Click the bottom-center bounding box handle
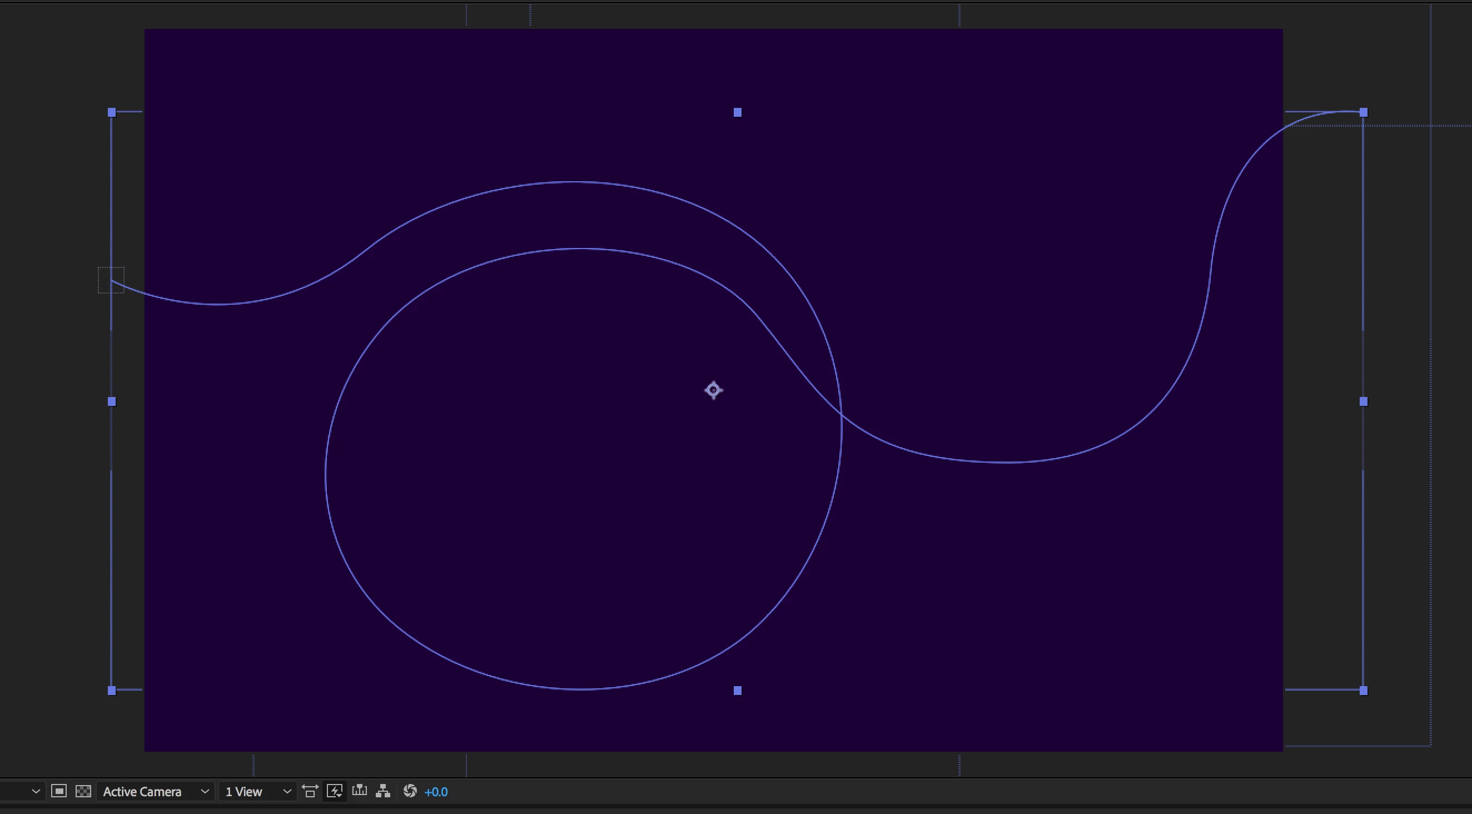 click(x=737, y=691)
